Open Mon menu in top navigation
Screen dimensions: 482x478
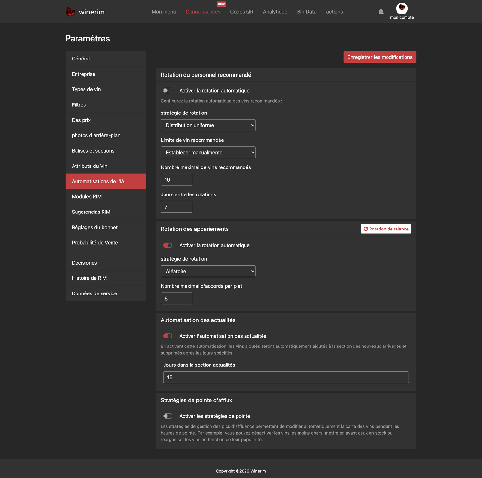pyautogui.click(x=164, y=12)
